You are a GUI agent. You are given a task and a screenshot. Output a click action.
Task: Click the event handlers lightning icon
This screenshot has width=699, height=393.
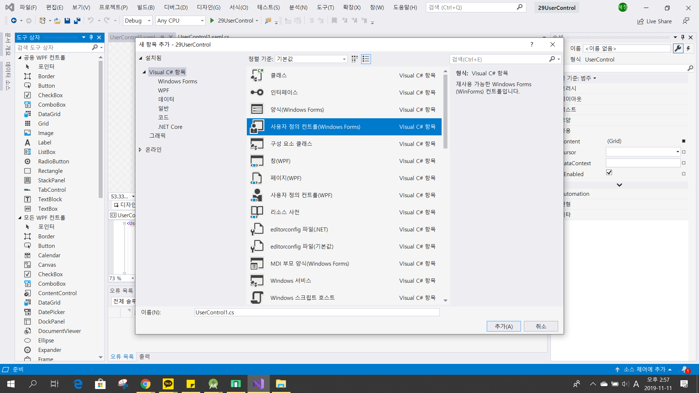tap(688, 48)
